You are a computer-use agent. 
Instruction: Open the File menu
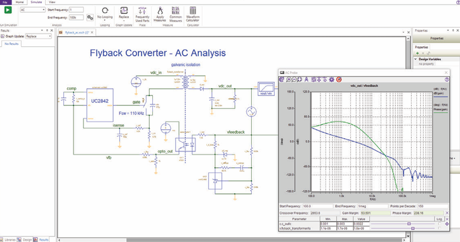(5, 2)
